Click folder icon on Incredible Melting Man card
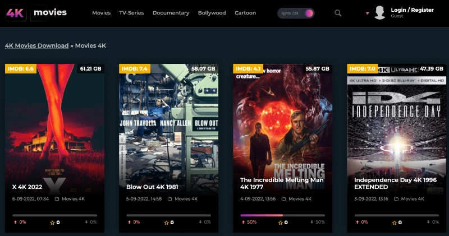This screenshot has width=449, height=236. pos(283,199)
